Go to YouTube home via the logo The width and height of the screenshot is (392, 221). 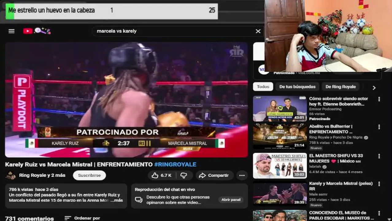tap(37, 31)
